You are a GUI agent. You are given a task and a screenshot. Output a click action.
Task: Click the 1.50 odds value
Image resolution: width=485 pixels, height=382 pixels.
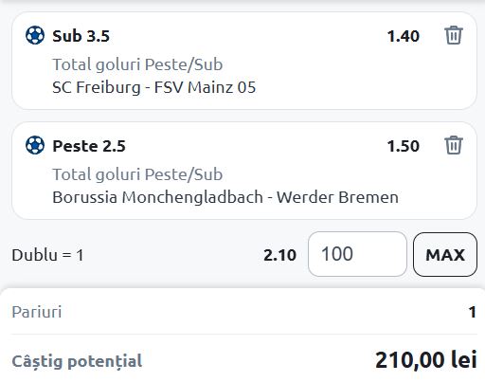[x=404, y=146]
